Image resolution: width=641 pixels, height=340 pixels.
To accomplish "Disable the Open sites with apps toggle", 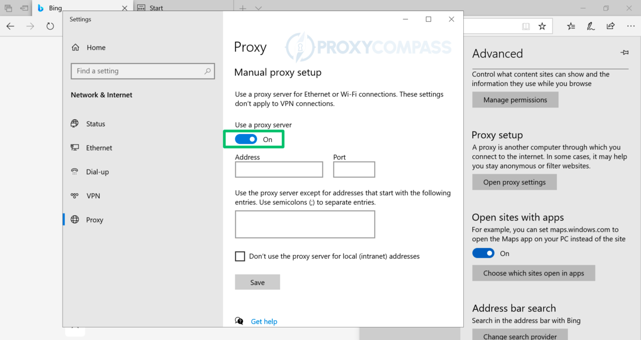I will 483,253.
